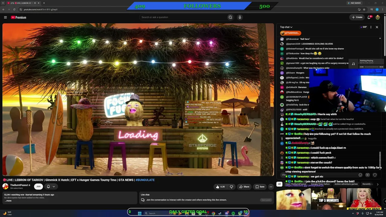Screen dimensions: 386x217
Task: Show more filter chips with right arrow
Action: [x=378, y=184]
